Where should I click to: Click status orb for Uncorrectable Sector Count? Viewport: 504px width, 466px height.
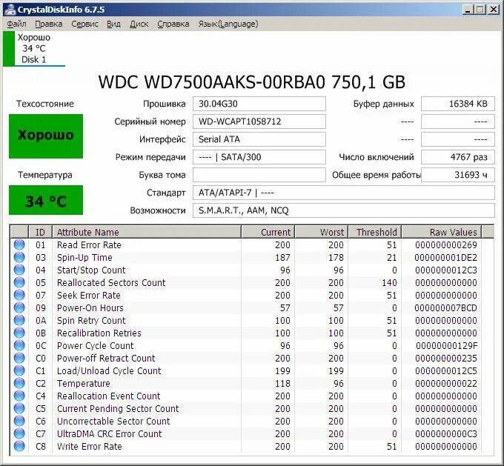[19, 421]
